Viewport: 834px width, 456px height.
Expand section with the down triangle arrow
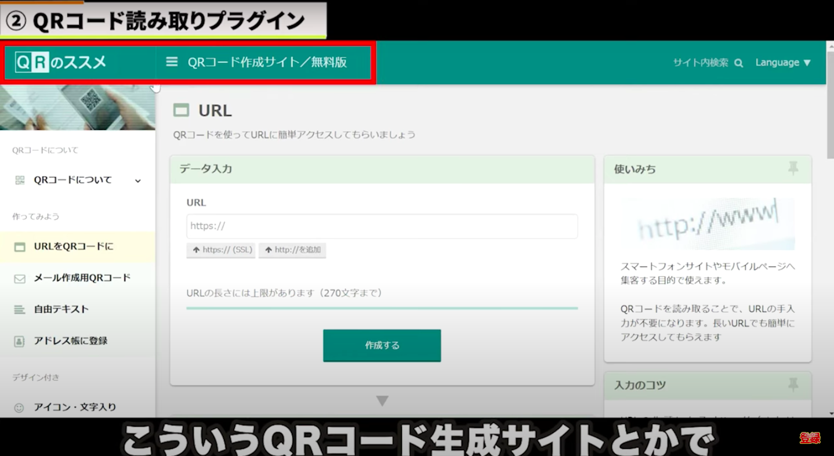[382, 401]
